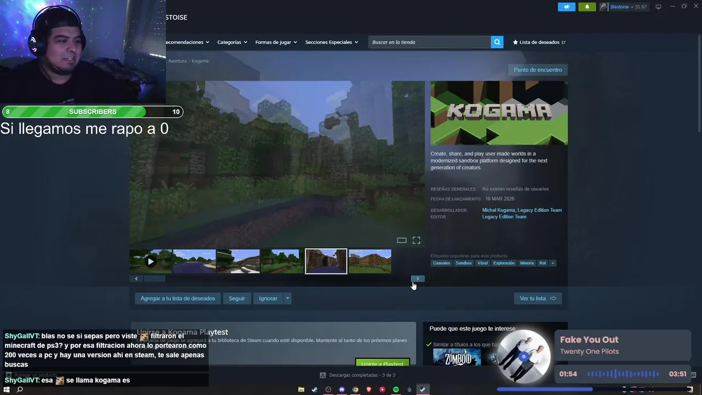The image size is (702, 395).
Task: Open the Ignorar options dropdown arrow
Action: point(287,298)
